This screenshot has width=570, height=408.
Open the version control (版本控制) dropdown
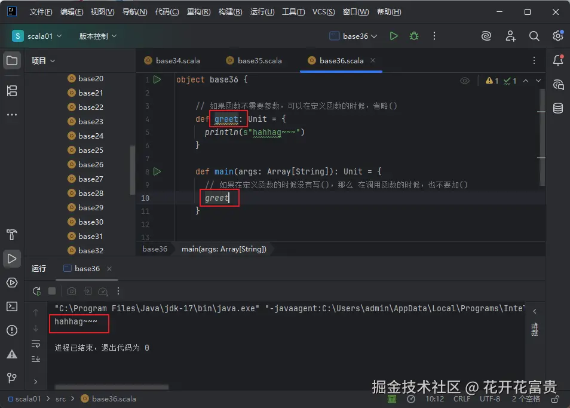coord(98,36)
